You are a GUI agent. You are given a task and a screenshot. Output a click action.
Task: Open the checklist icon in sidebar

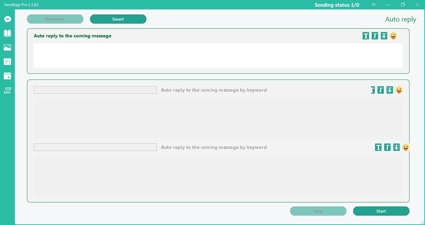point(7,62)
